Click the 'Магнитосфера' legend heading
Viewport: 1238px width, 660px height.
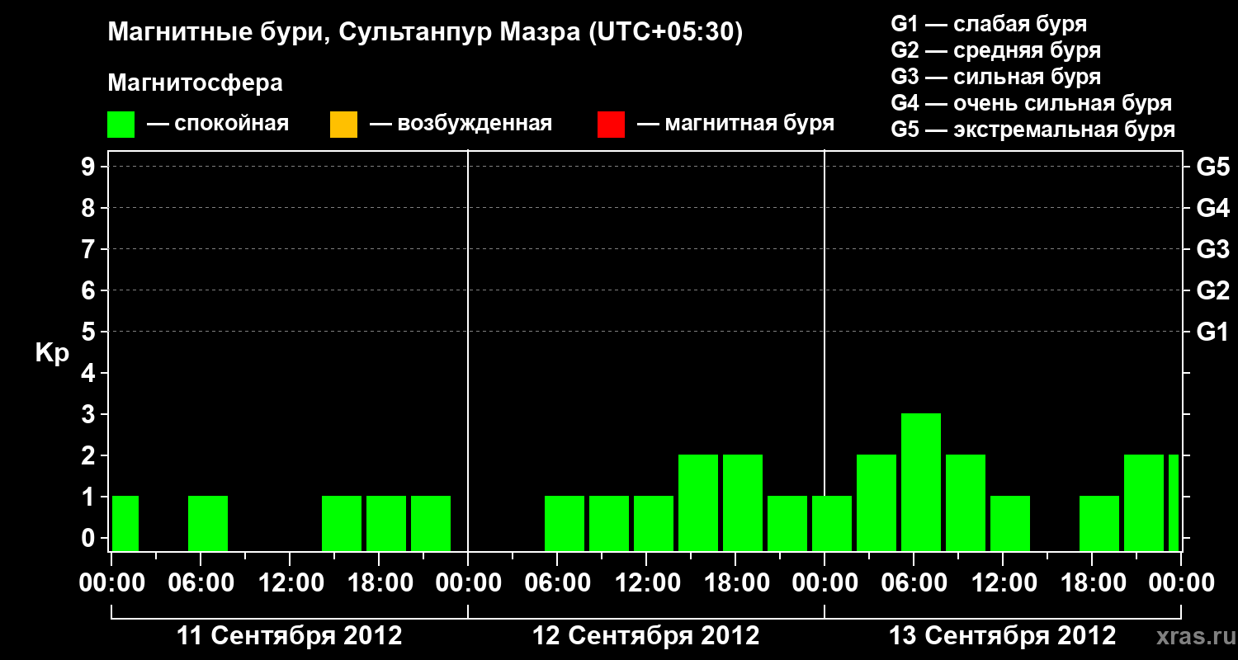pos(196,83)
